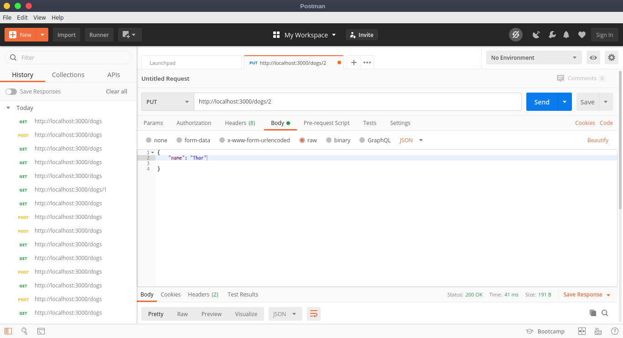
Task: Open the new window options icon beside Runner
Action: click(130, 35)
